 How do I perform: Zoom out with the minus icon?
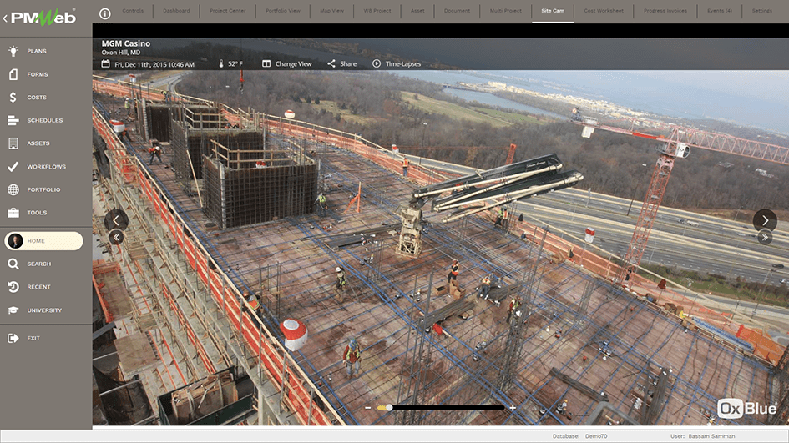[368, 408]
